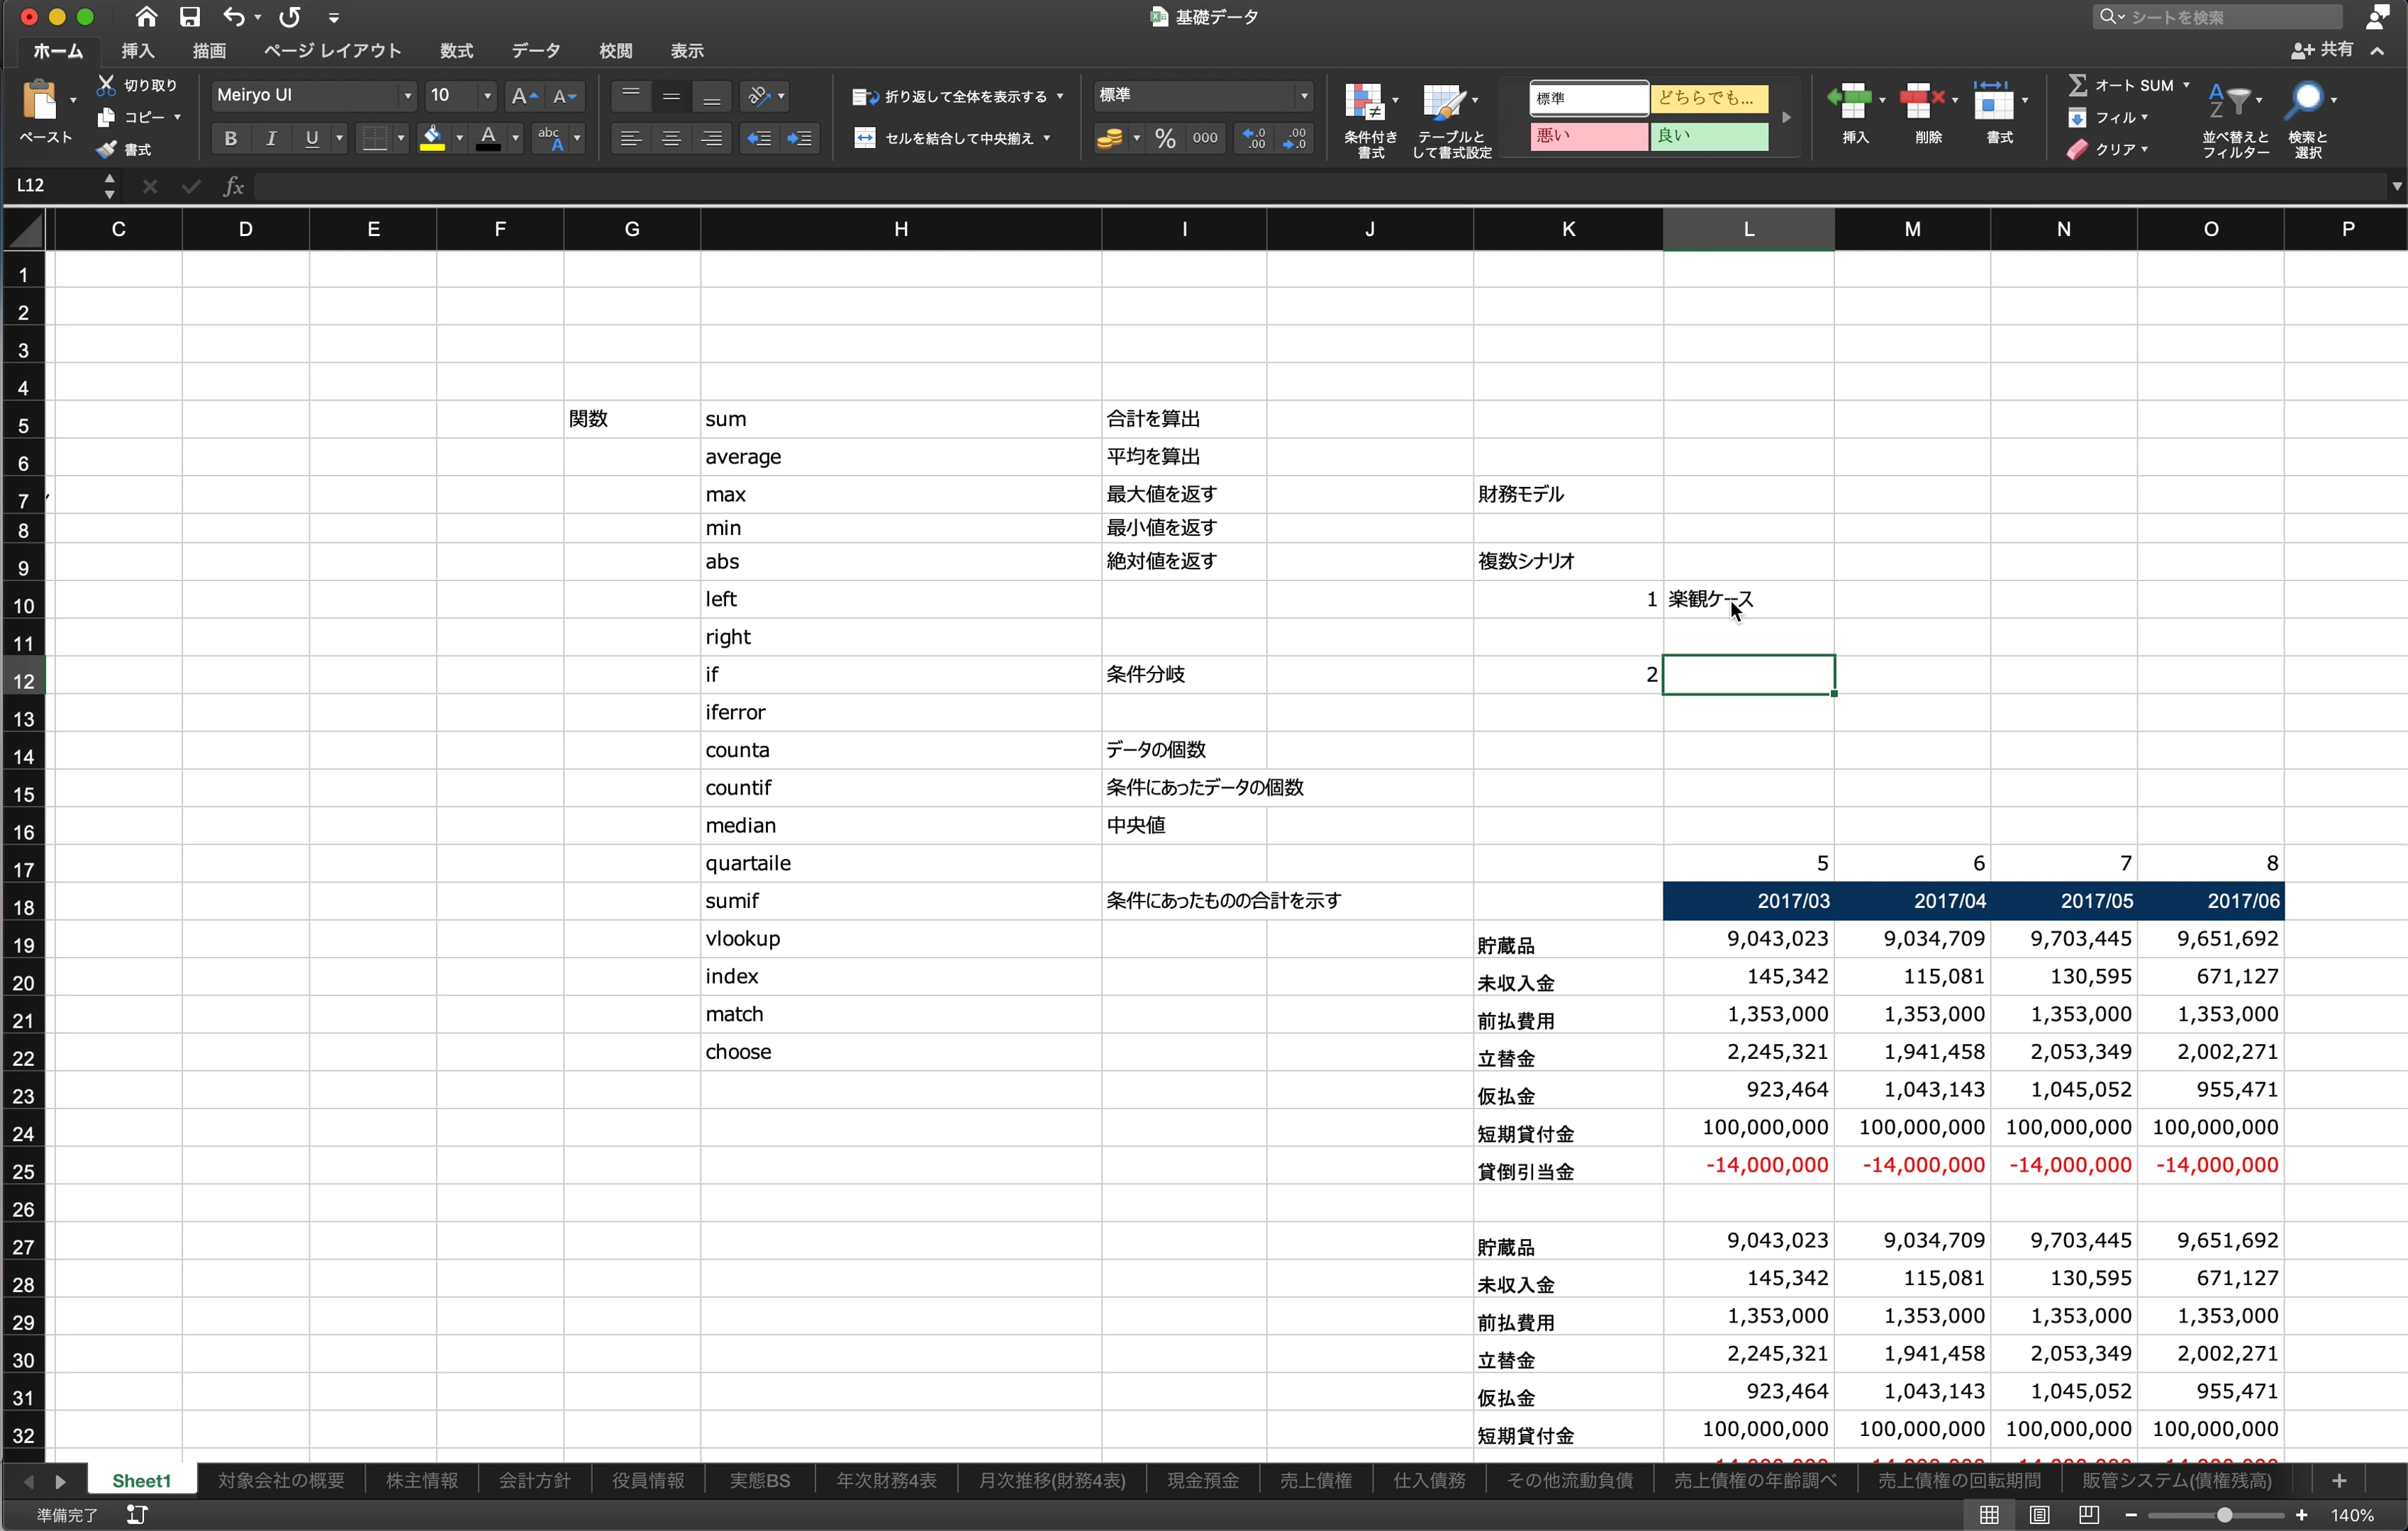Click the Format Painter brush icon
Screen dimensions: 2408x1531
[107, 150]
